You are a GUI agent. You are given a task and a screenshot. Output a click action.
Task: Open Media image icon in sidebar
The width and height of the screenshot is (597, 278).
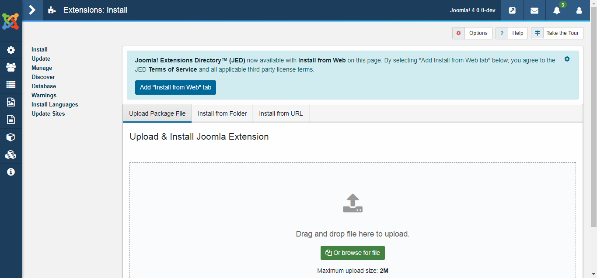[11, 102]
